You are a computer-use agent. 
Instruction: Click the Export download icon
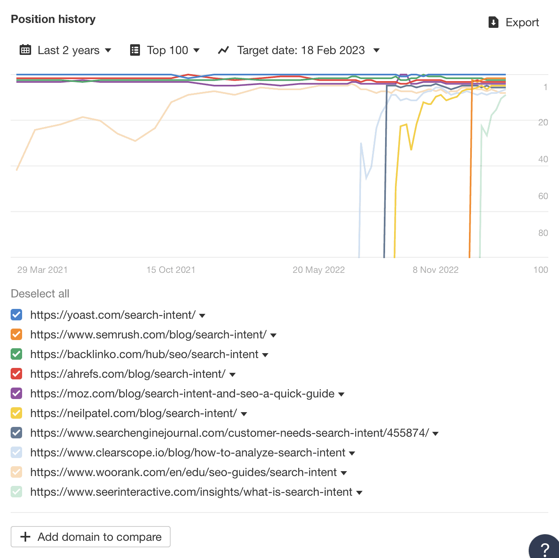[x=494, y=22]
